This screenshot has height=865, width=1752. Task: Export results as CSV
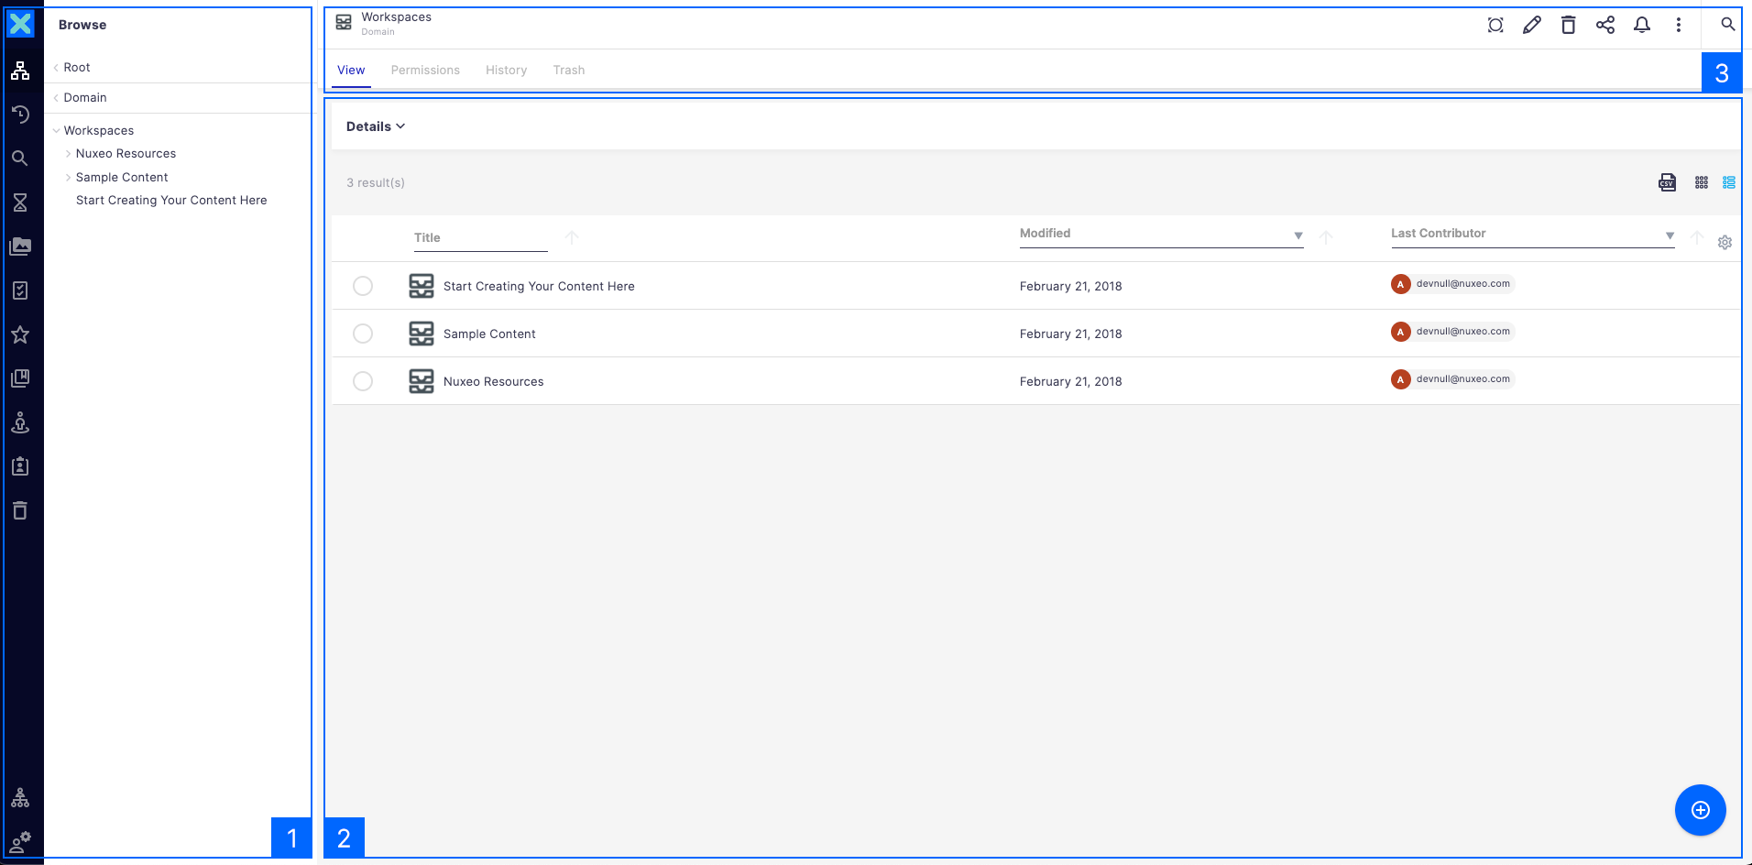(1668, 182)
